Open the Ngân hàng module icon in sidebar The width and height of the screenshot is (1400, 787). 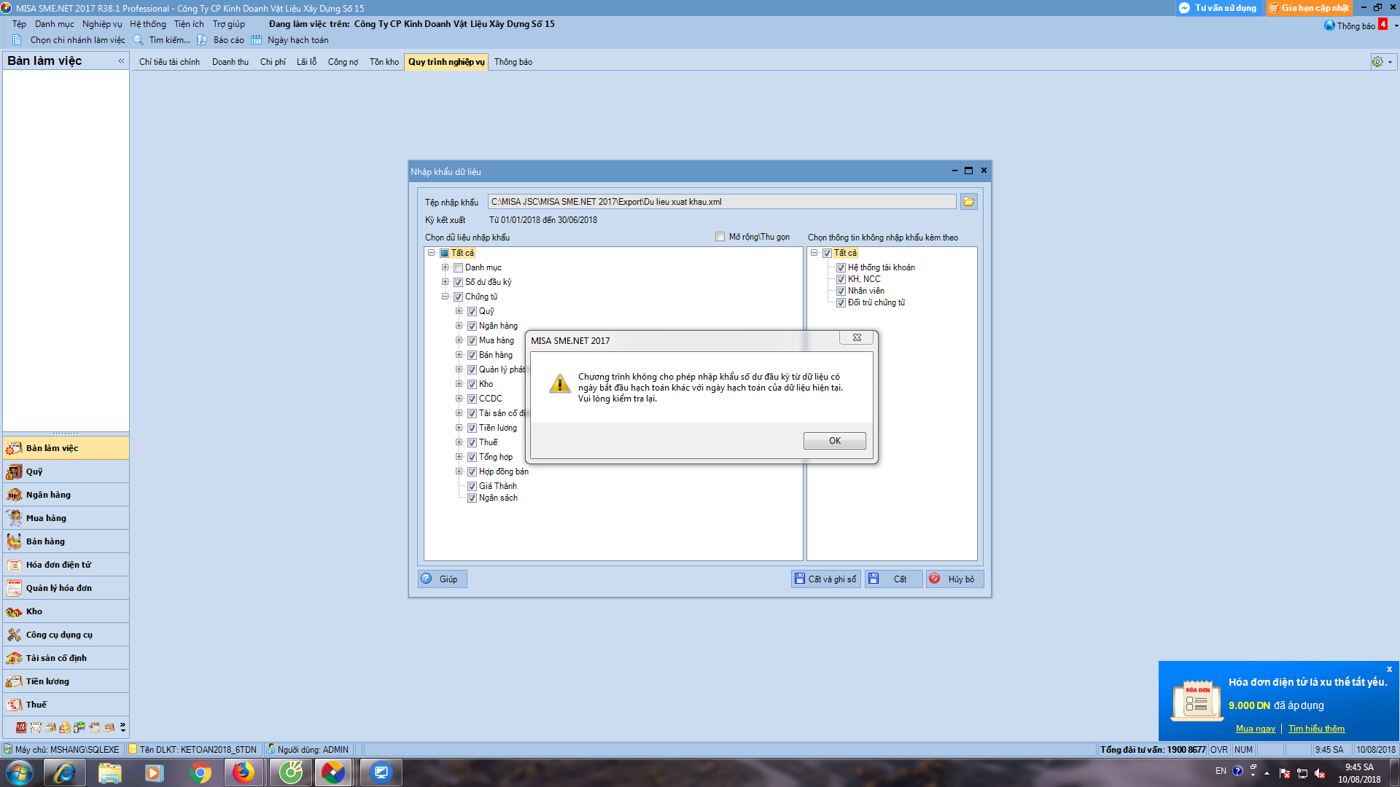point(14,495)
